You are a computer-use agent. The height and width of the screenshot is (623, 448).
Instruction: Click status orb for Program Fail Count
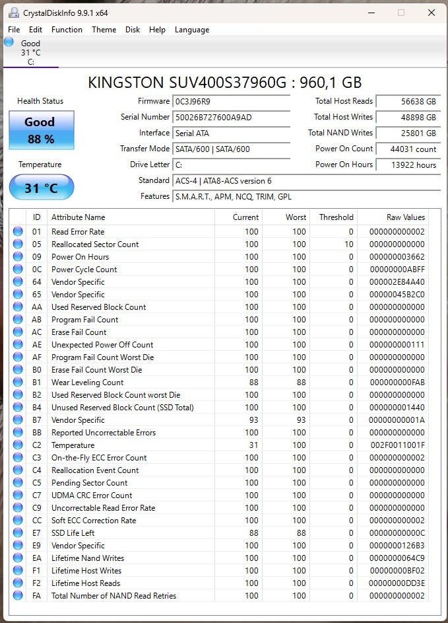tap(18, 320)
